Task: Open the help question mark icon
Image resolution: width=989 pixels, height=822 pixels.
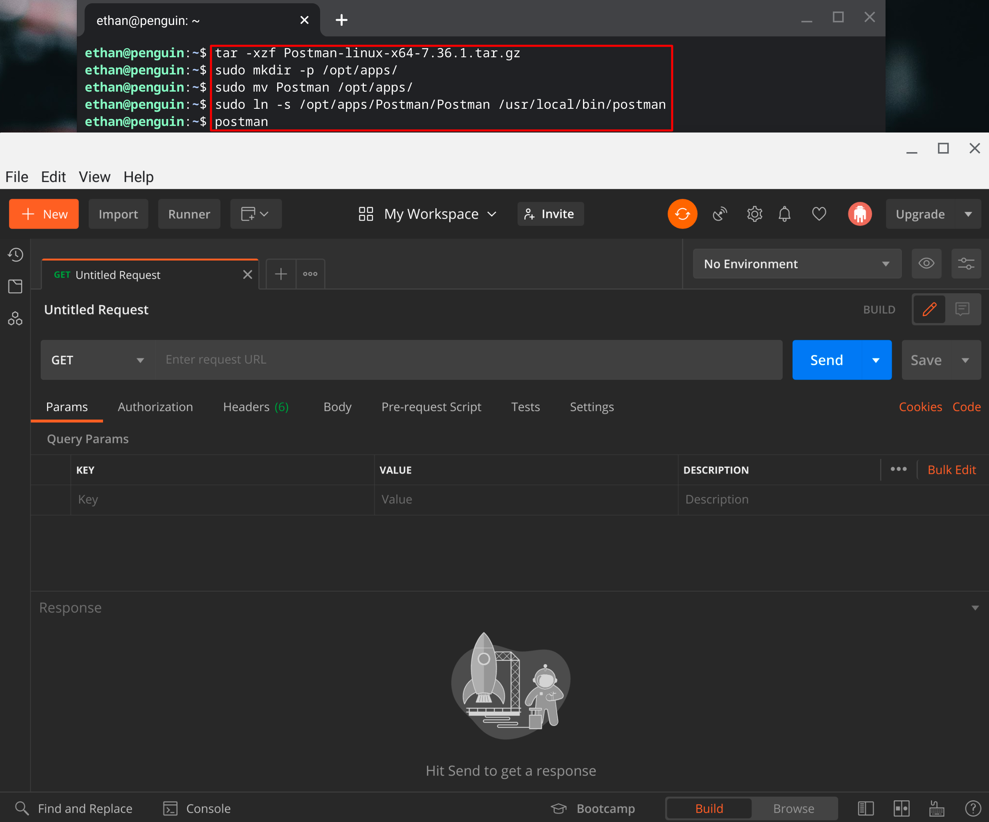Action: [973, 809]
